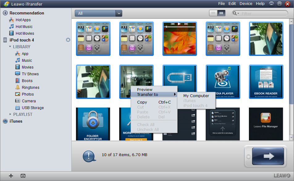Open the File menu
This screenshot has height=181, width=294.
(221, 4)
